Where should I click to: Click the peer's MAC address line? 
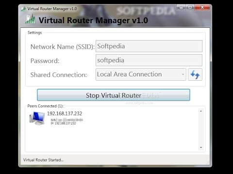[x=67, y=120]
